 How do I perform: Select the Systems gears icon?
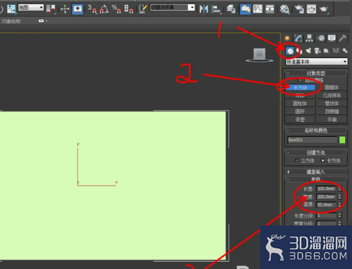coord(345,51)
